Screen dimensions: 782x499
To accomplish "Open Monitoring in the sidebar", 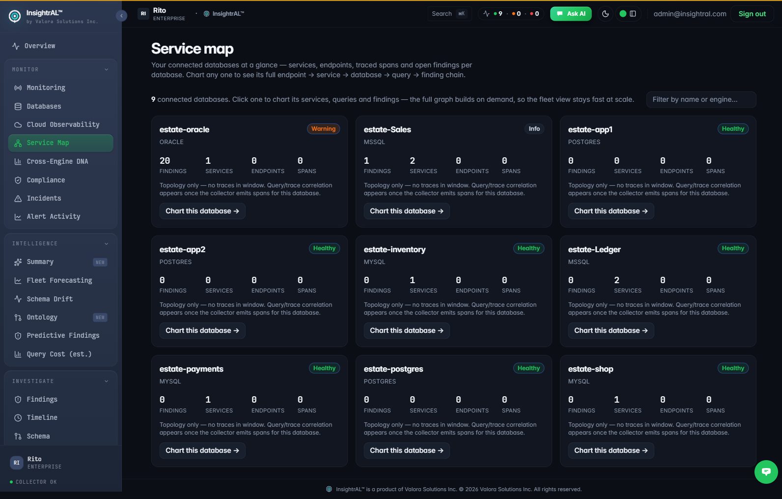I will (x=61, y=88).
